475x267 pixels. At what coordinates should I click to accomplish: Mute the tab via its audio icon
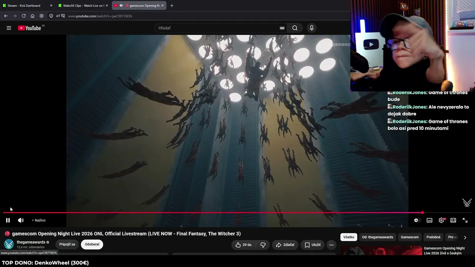121,6
